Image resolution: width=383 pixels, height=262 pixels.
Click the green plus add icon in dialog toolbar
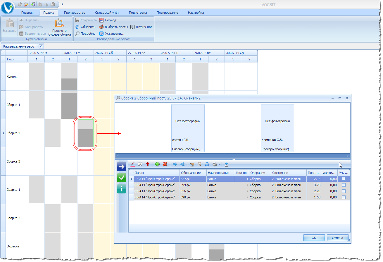coord(157,164)
